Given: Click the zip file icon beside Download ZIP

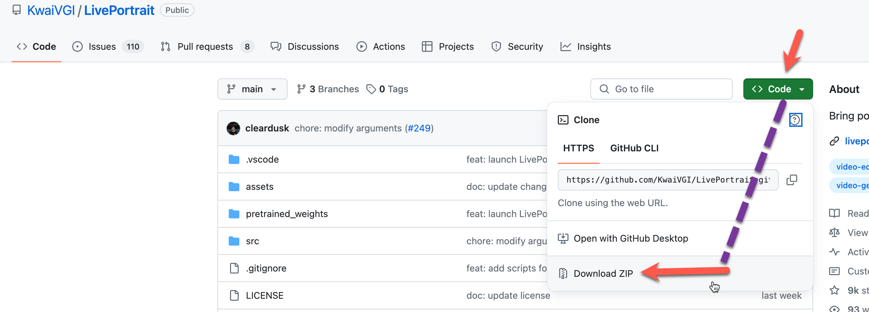Looking at the screenshot, I should pos(563,273).
